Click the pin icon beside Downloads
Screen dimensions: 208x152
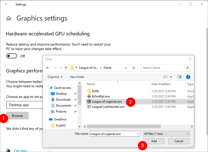coord(75,100)
